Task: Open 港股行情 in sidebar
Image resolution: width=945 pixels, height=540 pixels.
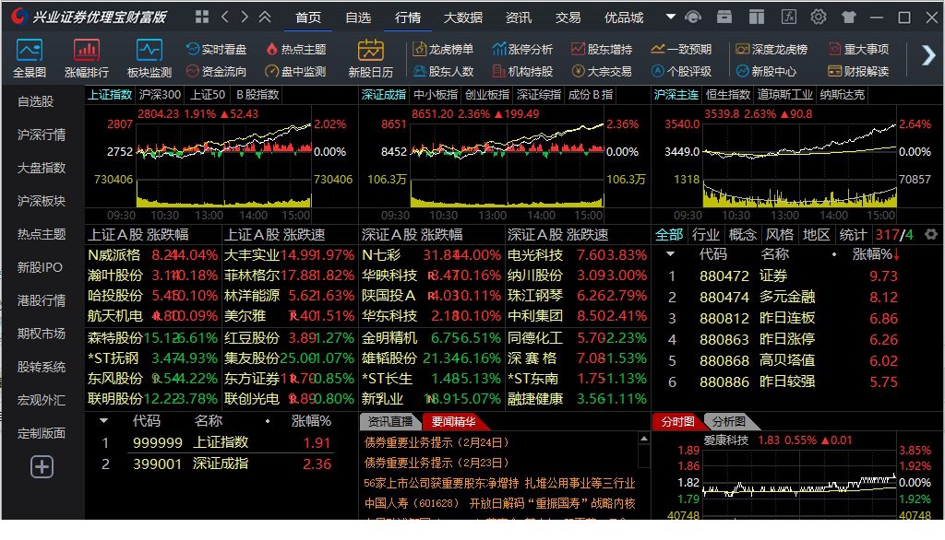Action: [41, 300]
